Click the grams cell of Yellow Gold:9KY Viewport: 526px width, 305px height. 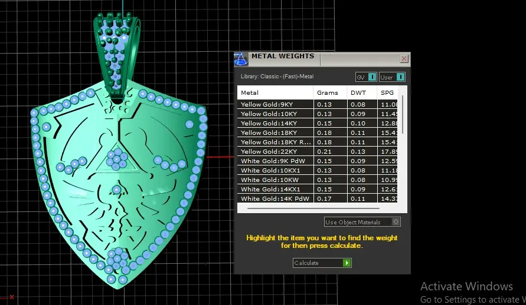pyautogui.click(x=331, y=104)
